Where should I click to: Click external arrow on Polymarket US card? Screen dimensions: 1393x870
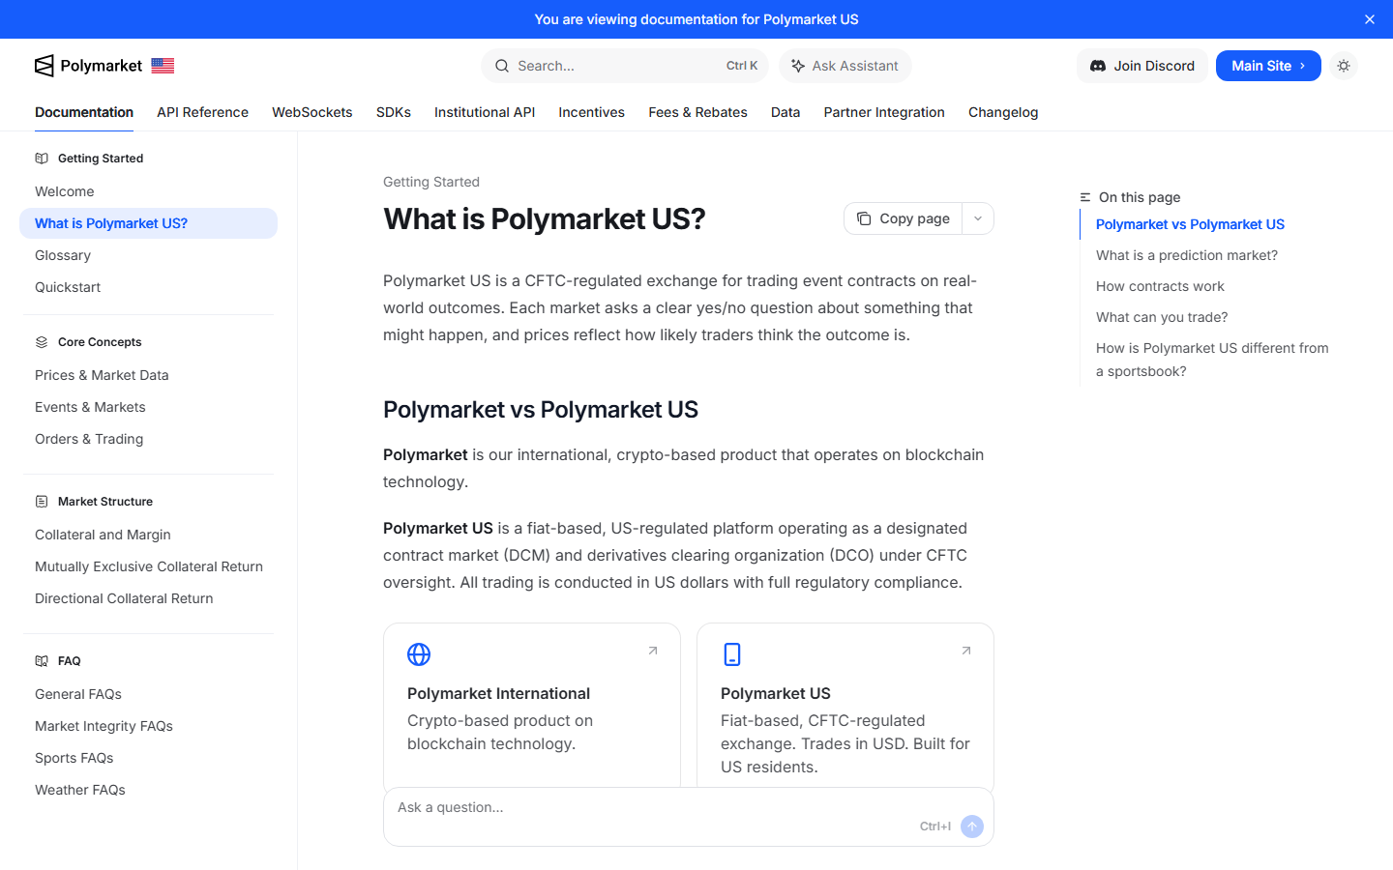pos(966,651)
